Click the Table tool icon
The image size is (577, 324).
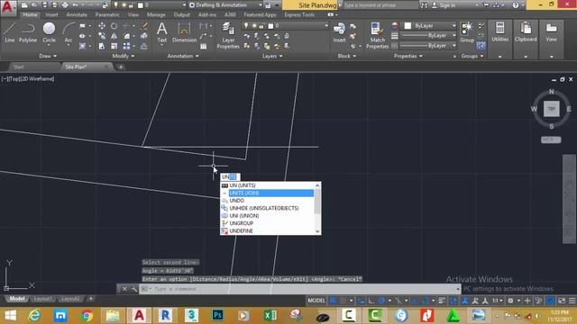pyautogui.click(x=204, y=46)
